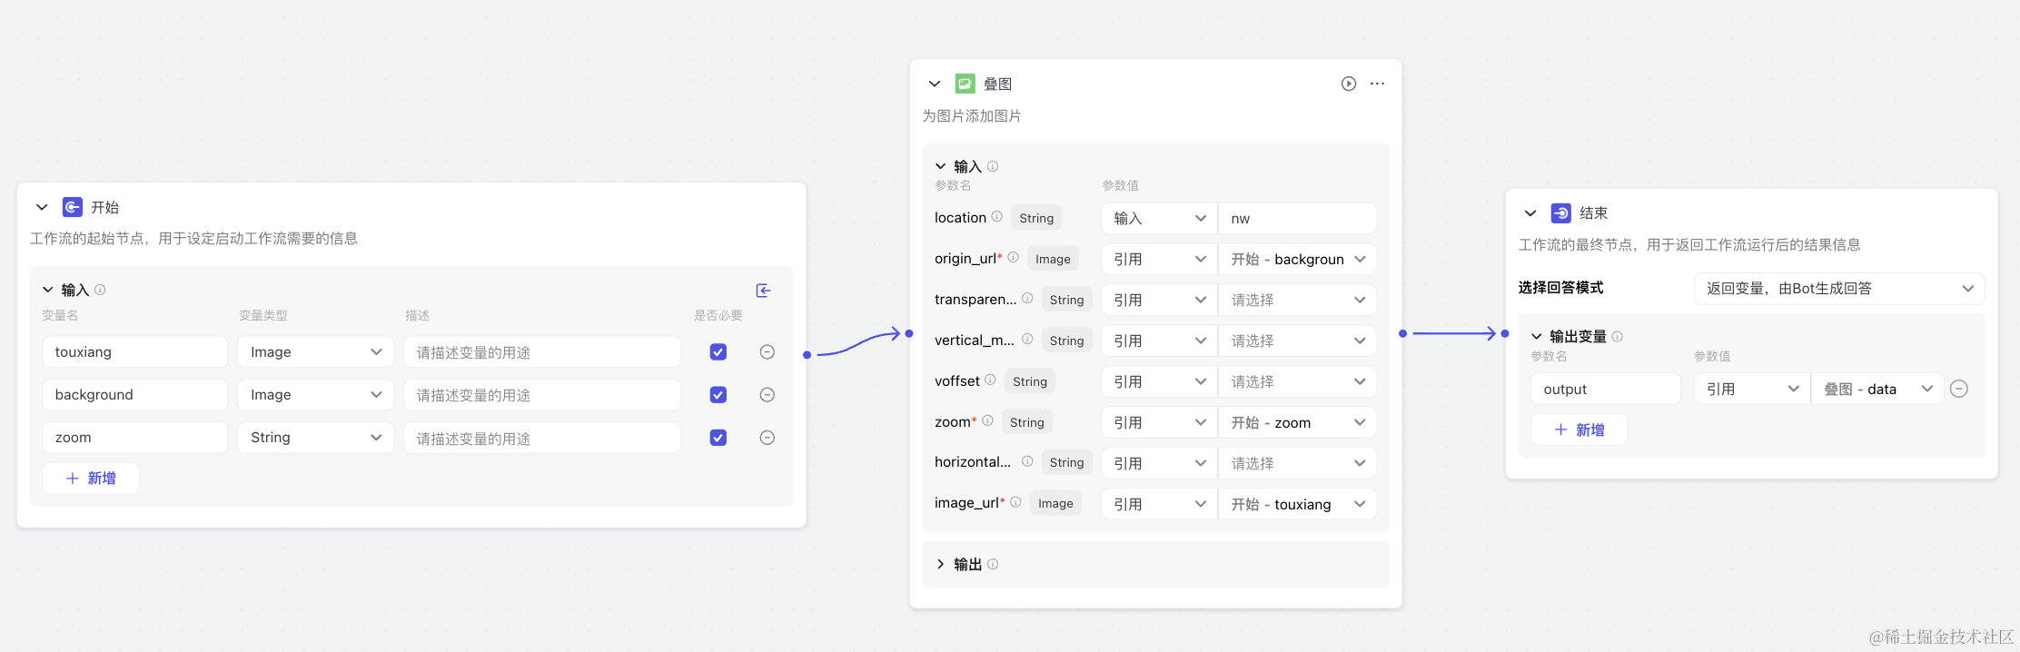Click info icon beside zoom parameter in 叠图
Screen dimensions: 2020x652
point(987,420)
